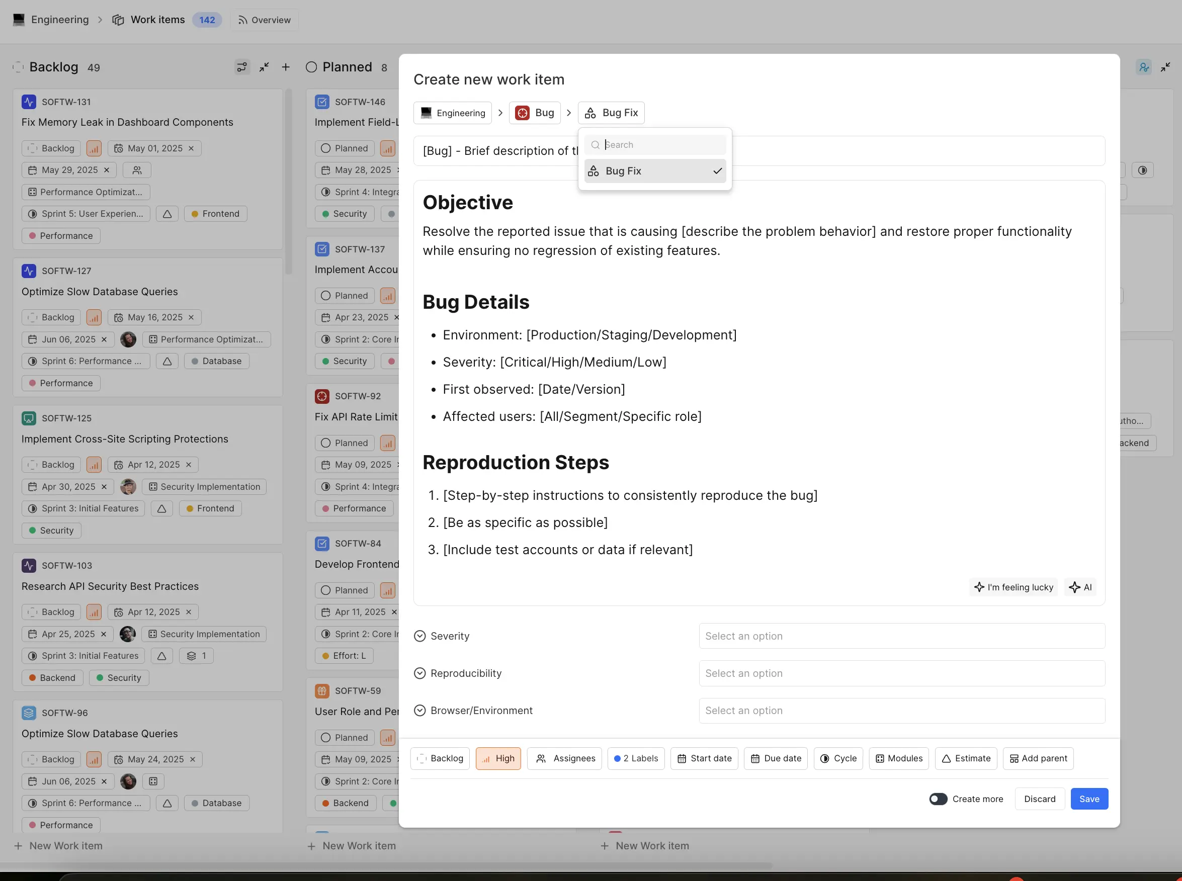Open assignees icon on SOFTW-131 card
Image resolution: width=1182 pixels, height=881 pixels.
tap(137, 170)
